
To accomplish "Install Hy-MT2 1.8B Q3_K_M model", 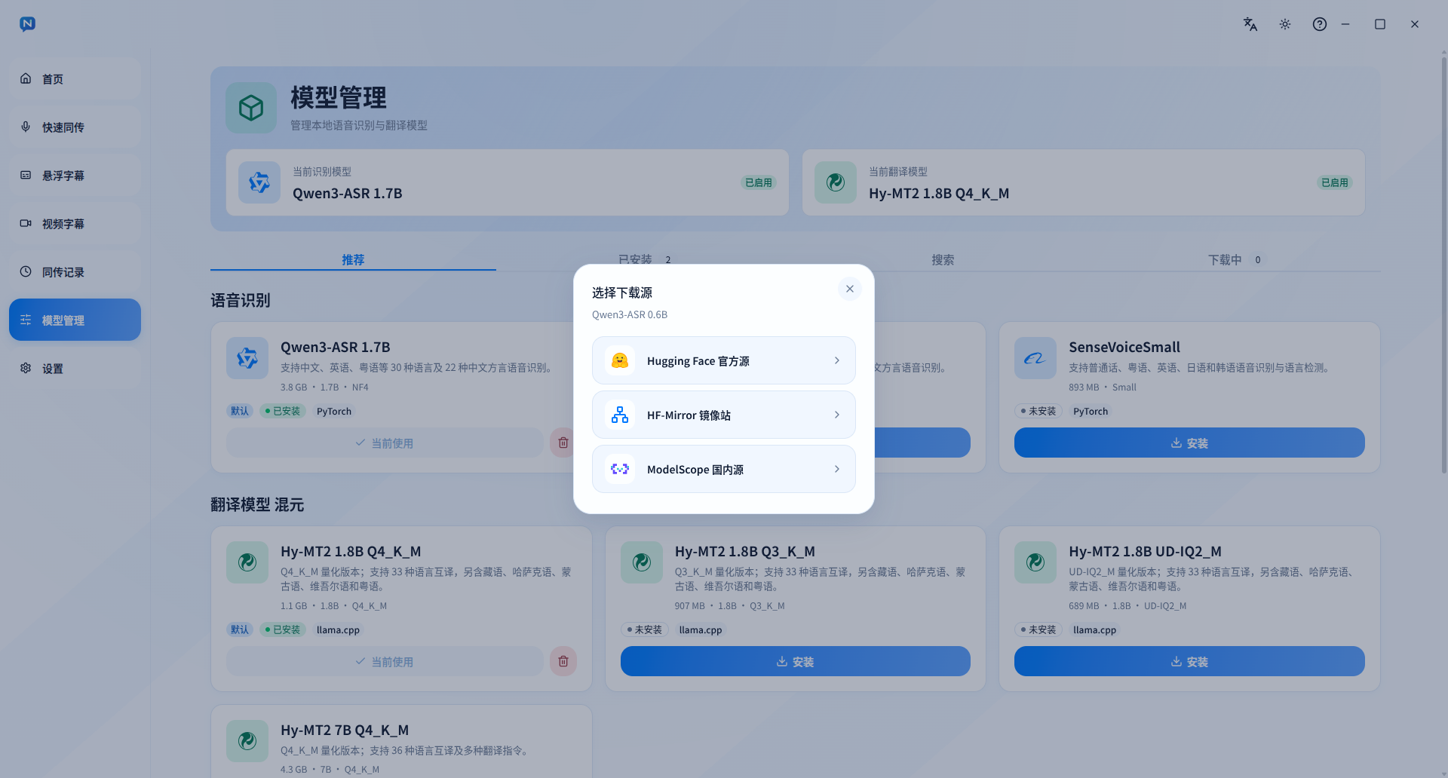I will (x=795, y=661).
